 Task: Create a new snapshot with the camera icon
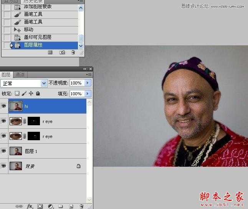[62, 52]
